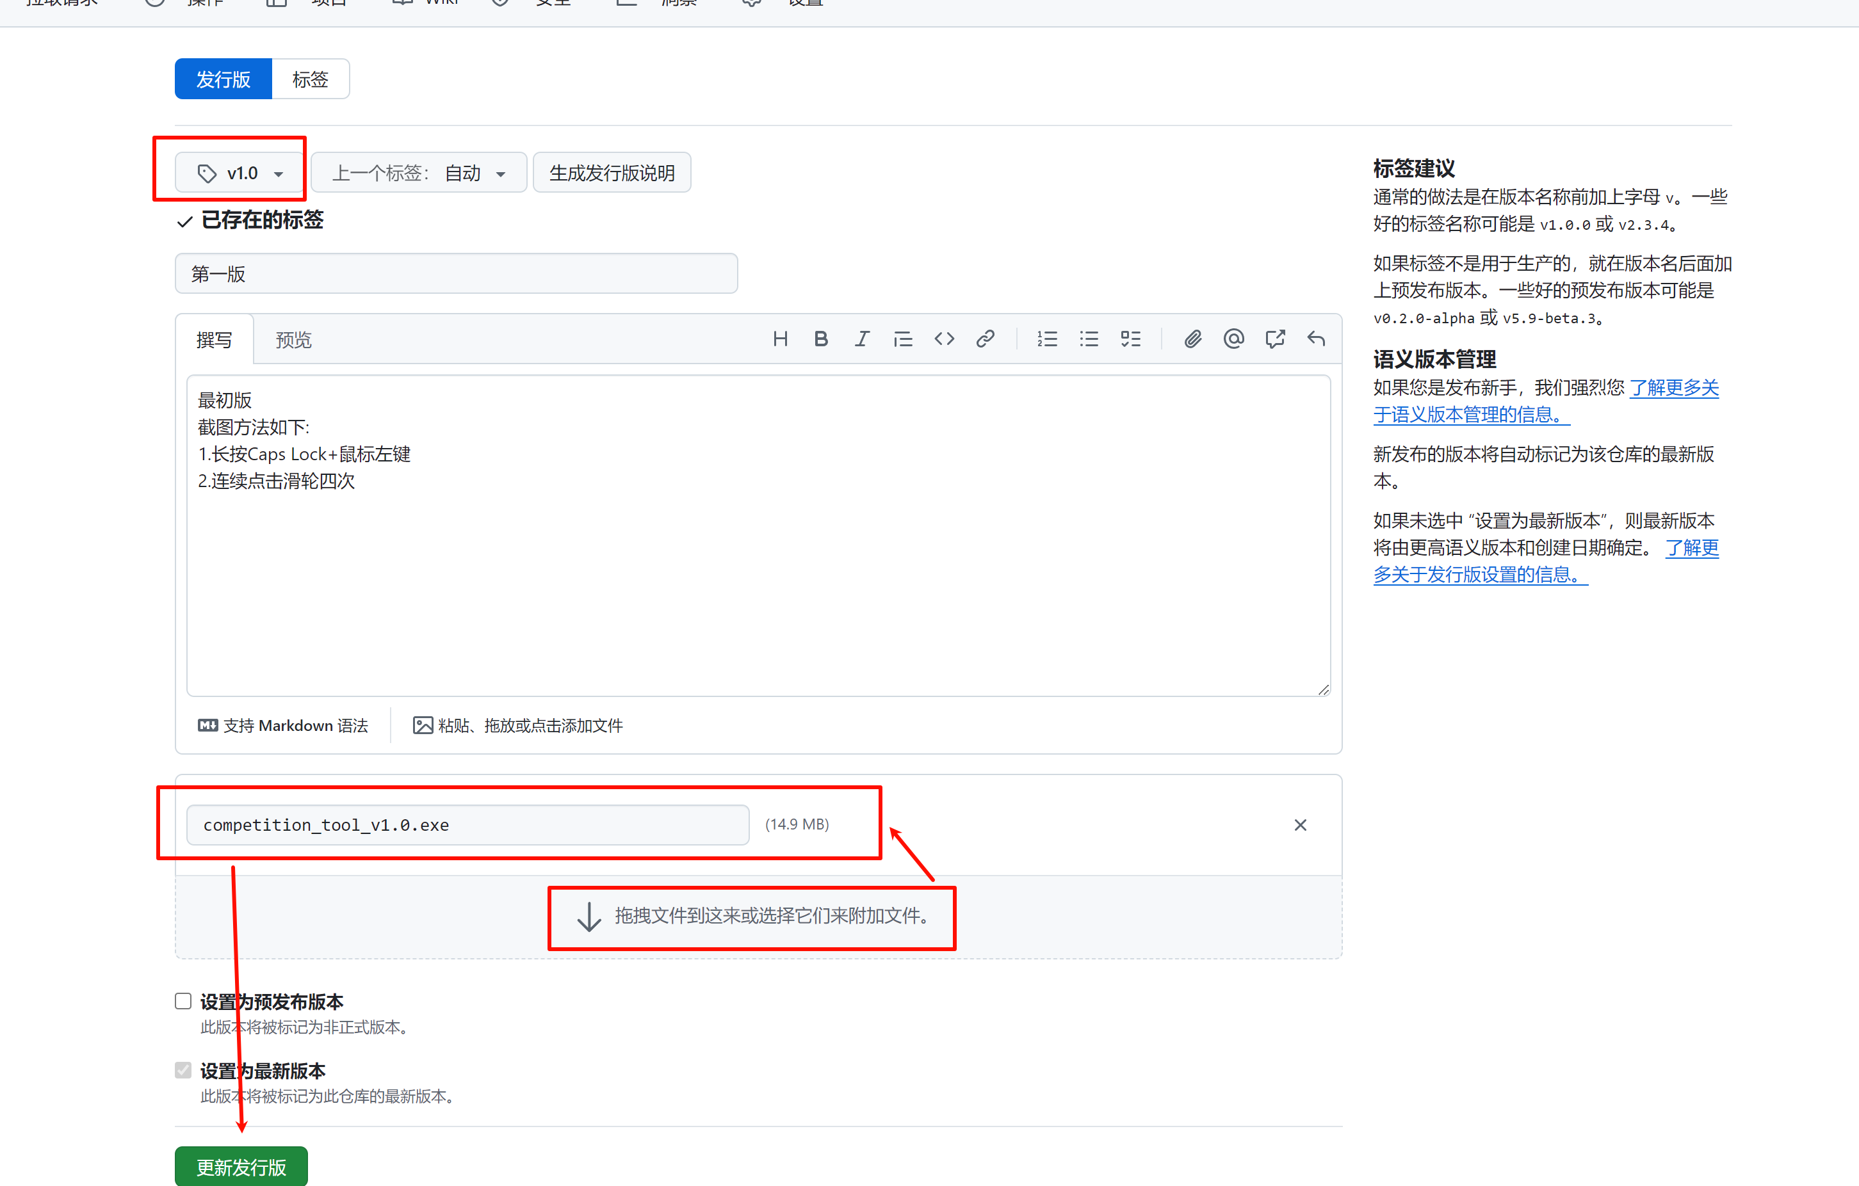1859x1186 pixels.
Task: Attach a file using the paperclip icon
Action: point(1192,338)
